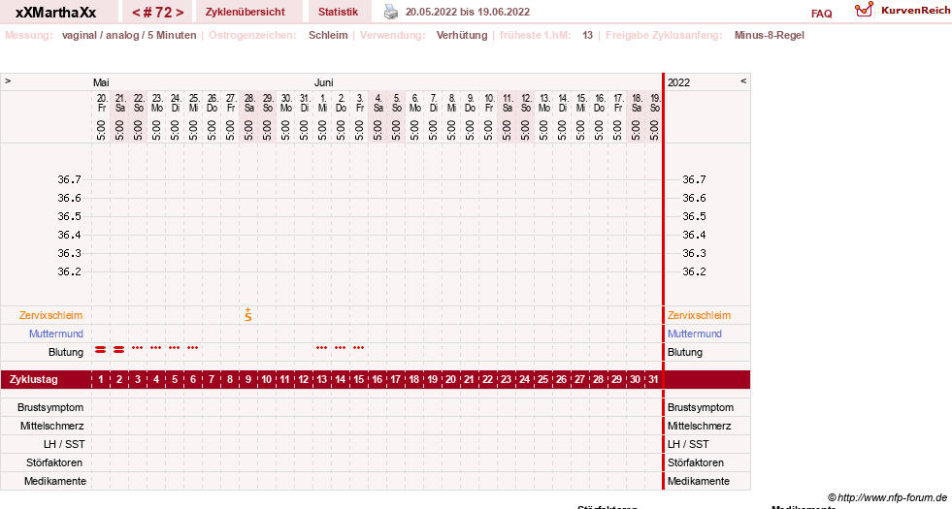Viewport: 952px width, 509px height.
Task: Click date header 1. Mi in Juni
Action: point(322,103)
